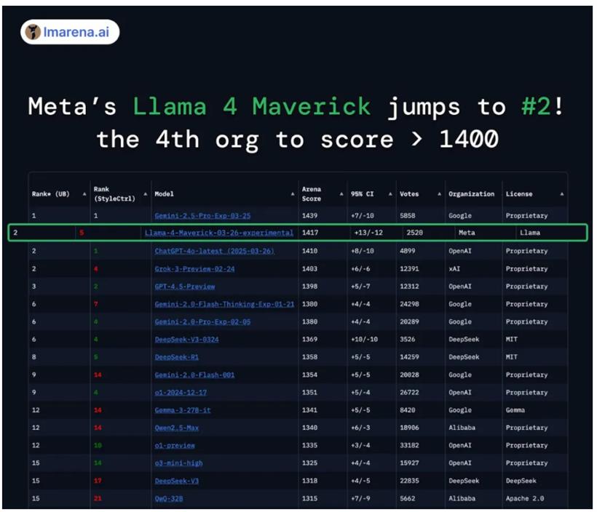Image resolution: width=597 pixels, height=512 pixels.
Task: Select the DeepSeek license cell in DeepSeek-V3 row
Action: pos(521,481)
